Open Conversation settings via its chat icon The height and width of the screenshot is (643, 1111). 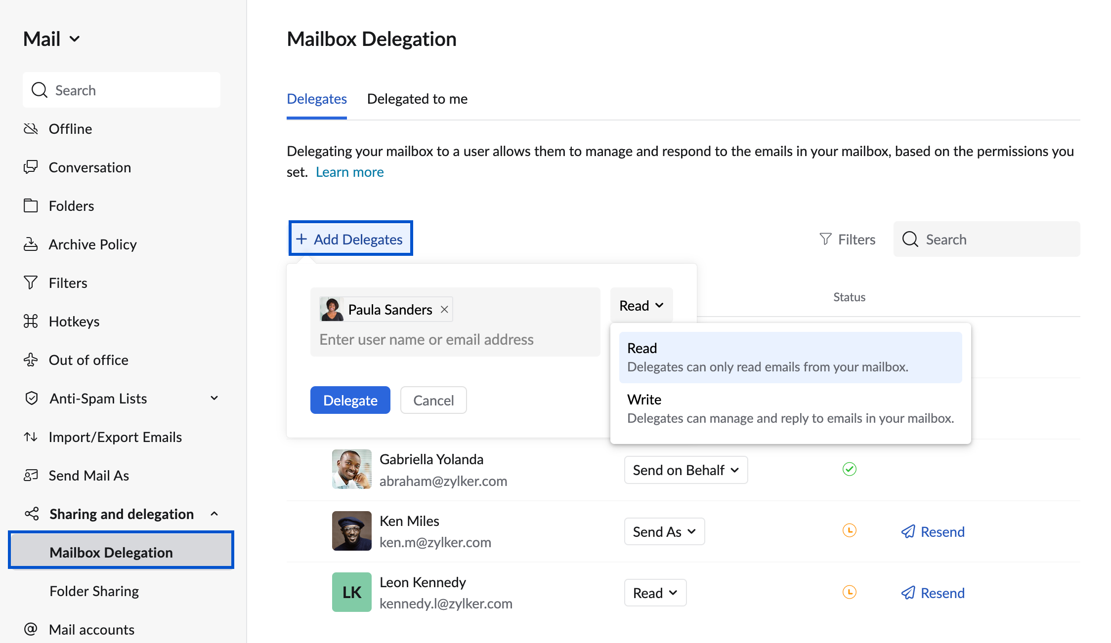pos(31,167)
